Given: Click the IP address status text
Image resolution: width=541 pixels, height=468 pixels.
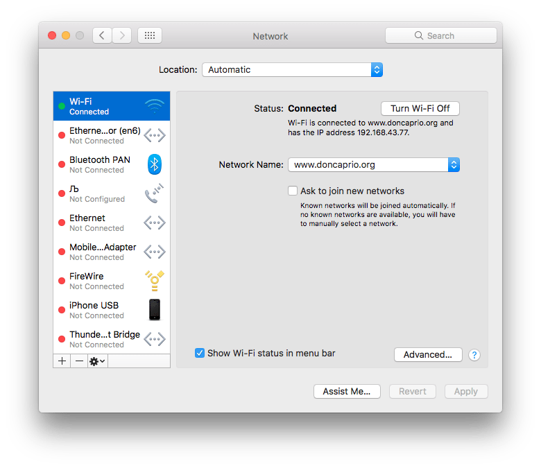Looking at the screenshot, I should point(370,128).
